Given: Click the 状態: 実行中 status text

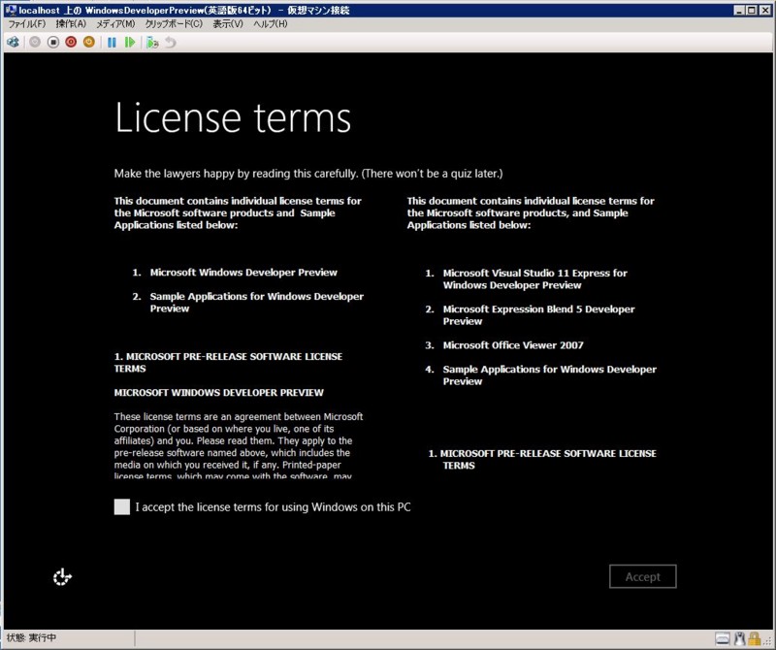Looking at the screenshot, I should pos(31,637).
